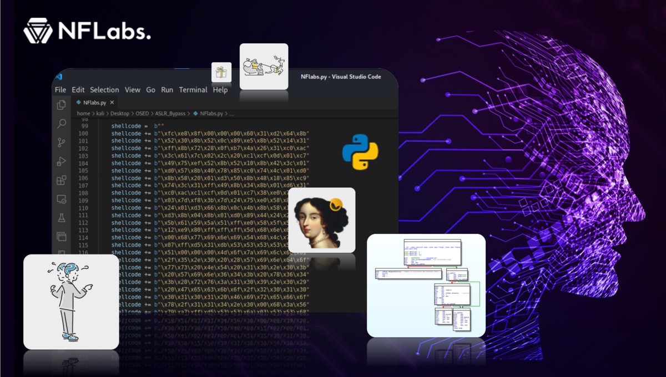The width and height of the screenshot is (666, 377).
Task: Open the File menu
Action: tap(60, 89)
